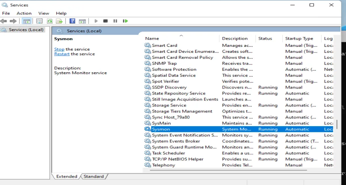
Task: Switch to the Standard tab
Action: pos(94,176)
